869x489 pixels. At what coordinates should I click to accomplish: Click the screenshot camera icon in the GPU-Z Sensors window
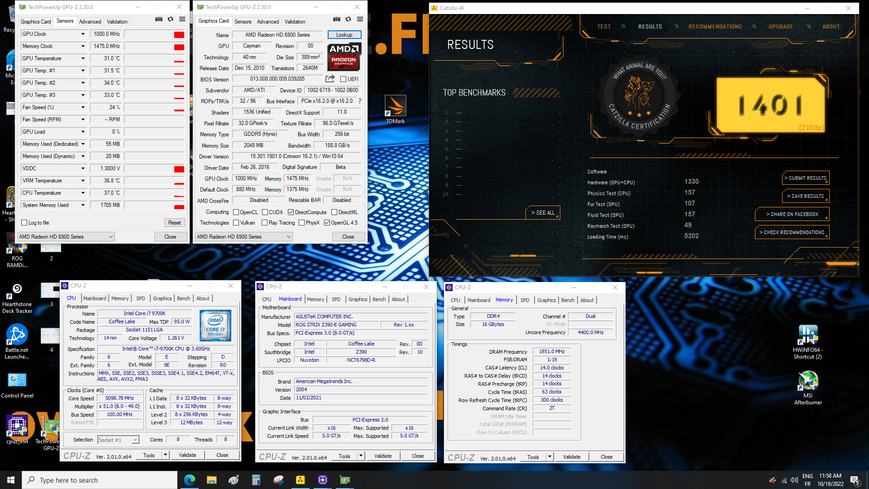[x=158, y=19]
